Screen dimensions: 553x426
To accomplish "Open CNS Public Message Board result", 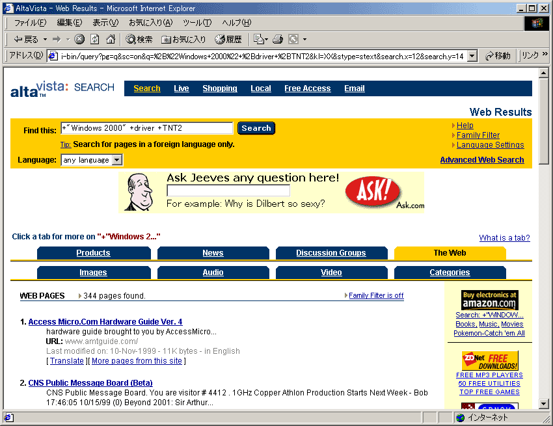I will (90, 383).
